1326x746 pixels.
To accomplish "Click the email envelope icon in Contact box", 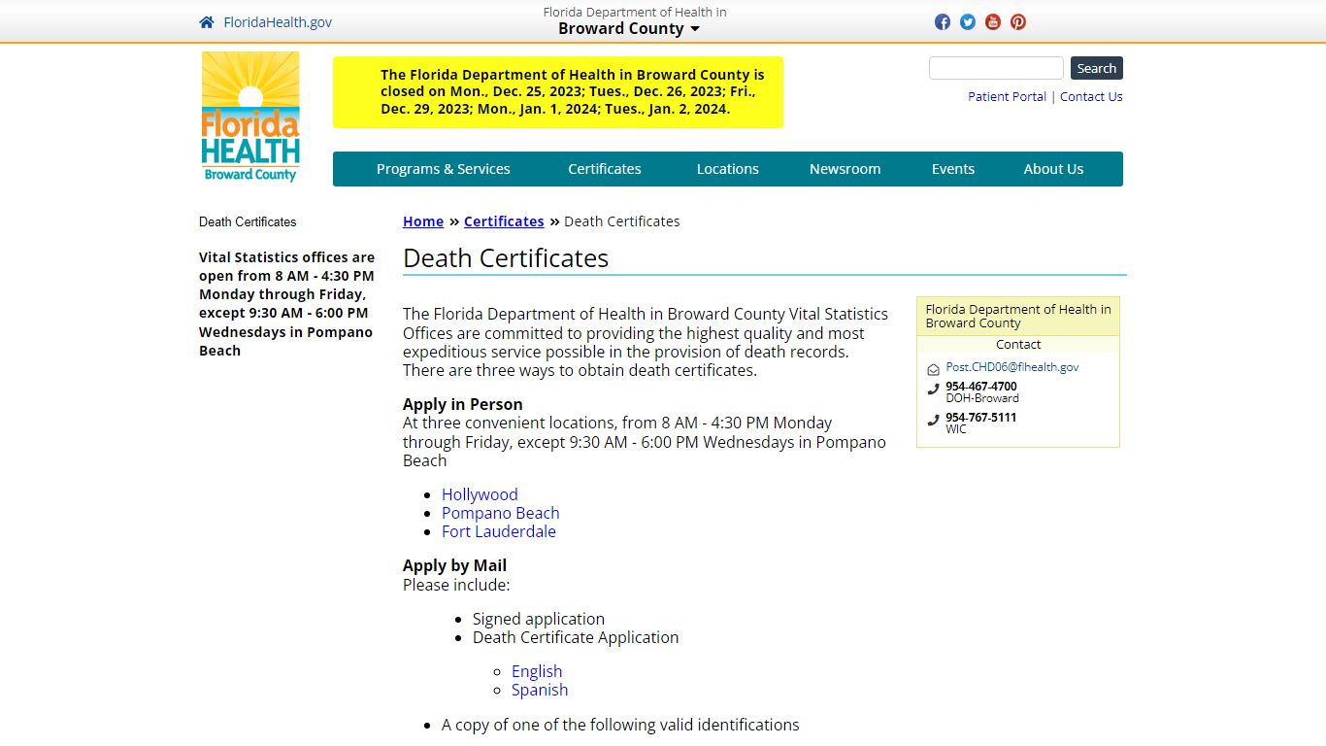I will pos(933,369).
